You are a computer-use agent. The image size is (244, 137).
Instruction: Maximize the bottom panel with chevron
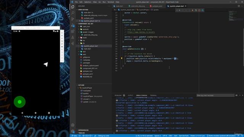(240, 96)
